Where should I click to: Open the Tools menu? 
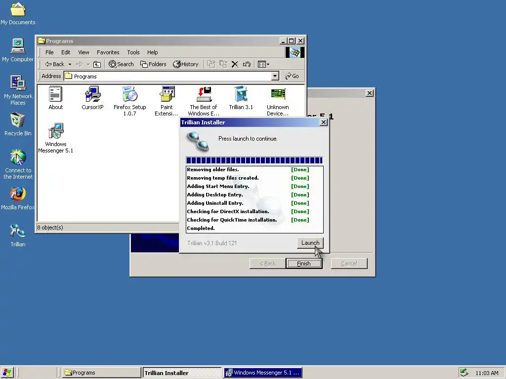point(133,52)
